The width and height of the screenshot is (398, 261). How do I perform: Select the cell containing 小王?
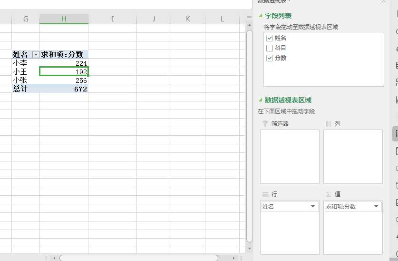click(x=26, y=71)
